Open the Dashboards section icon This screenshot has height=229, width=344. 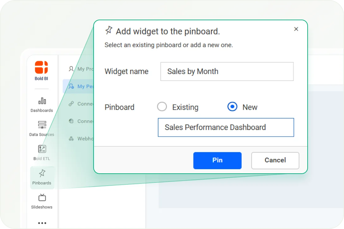42,101
